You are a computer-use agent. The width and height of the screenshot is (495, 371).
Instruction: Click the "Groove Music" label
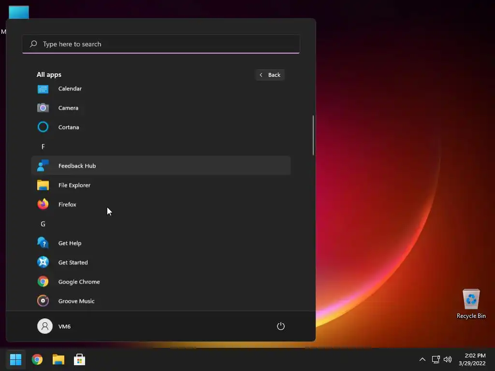76,301
